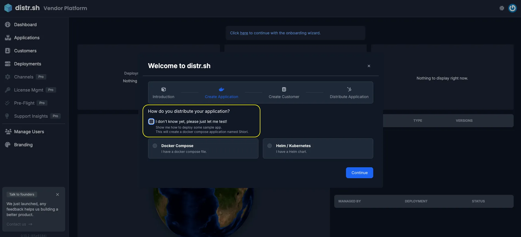Open the Dashboard sidebar icon
521x237 pixels.
(8, 25)
